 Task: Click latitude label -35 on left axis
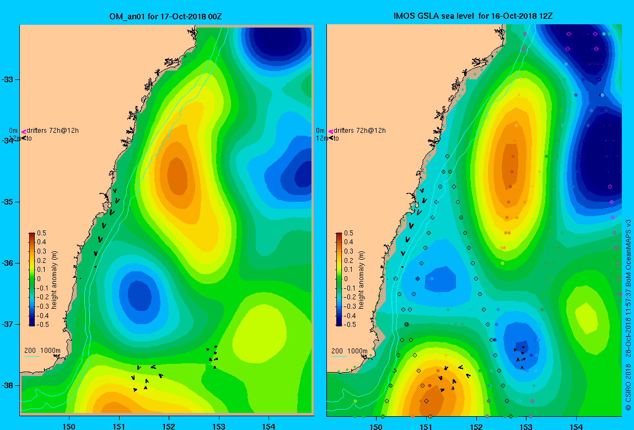[8, 202]
